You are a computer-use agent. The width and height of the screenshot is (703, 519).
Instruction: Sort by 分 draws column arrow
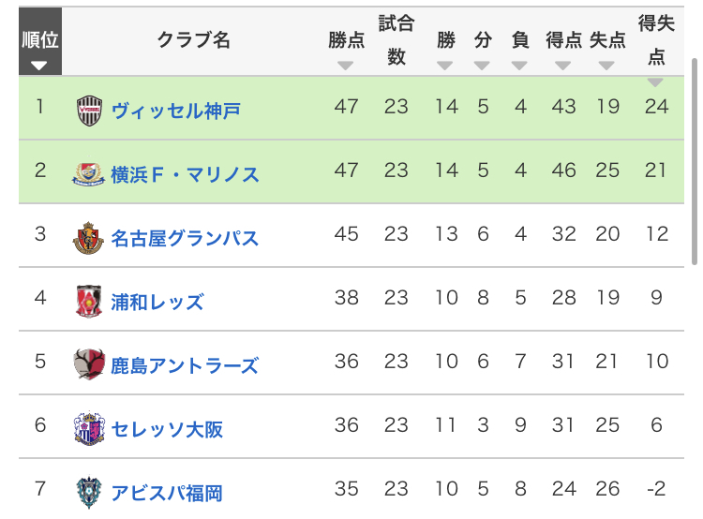tap(482, 66)
